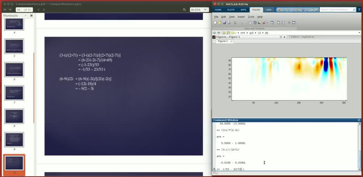Select page 4 thumbnail
This screenshot has width=363, height=177.
[14, 24]
